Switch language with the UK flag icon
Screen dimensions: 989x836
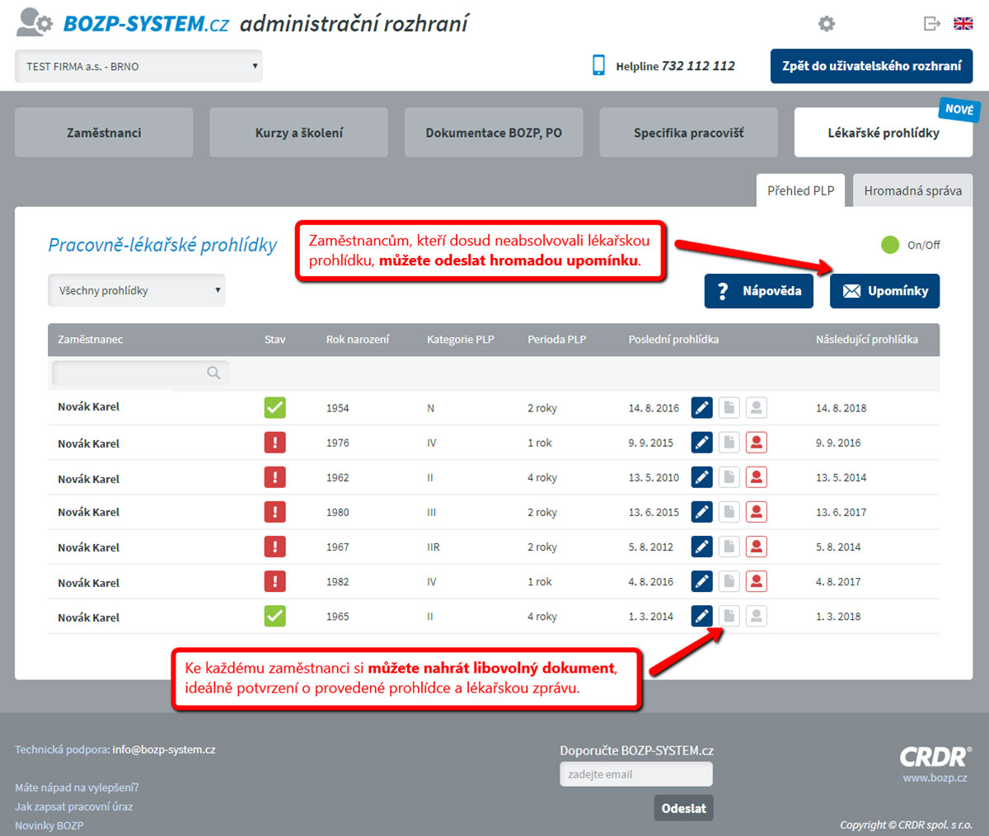tap(963, 24)
